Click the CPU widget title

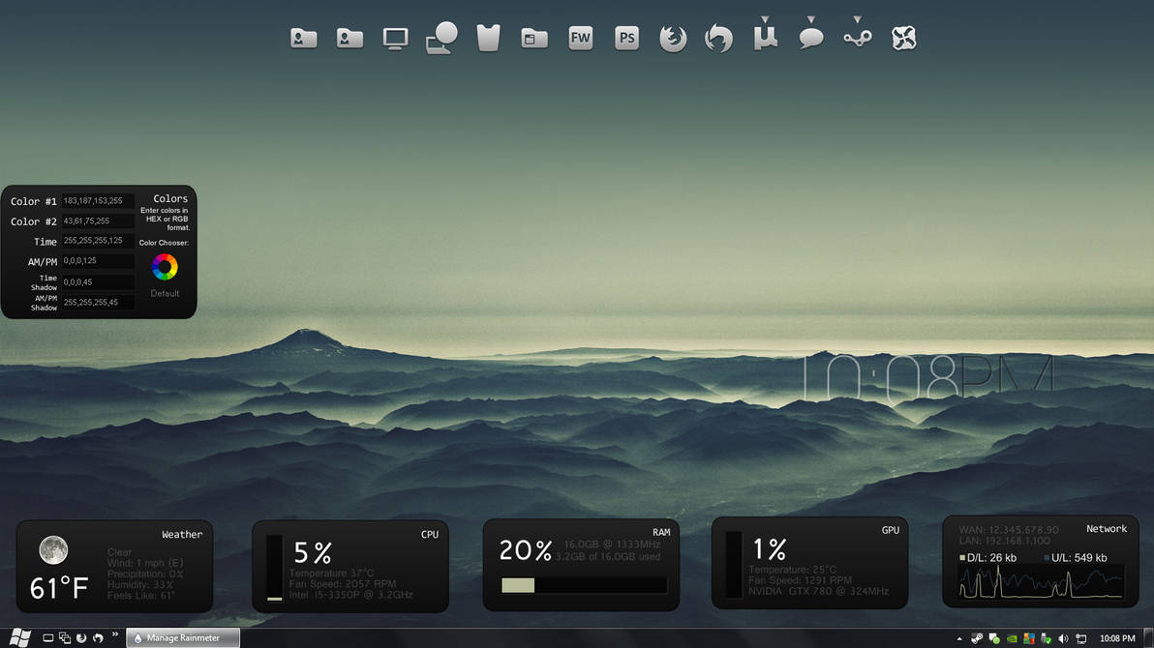[430, 535]
